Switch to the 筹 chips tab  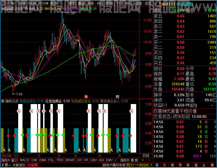[212, 165]
